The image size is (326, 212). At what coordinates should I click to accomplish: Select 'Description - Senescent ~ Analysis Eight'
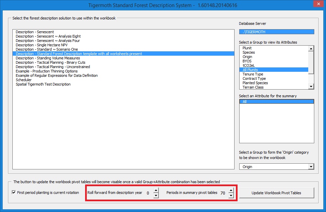123,36
